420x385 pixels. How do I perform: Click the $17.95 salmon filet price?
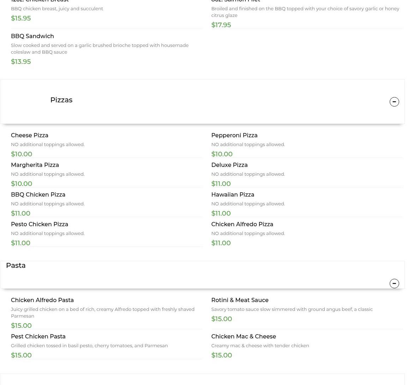221,25
